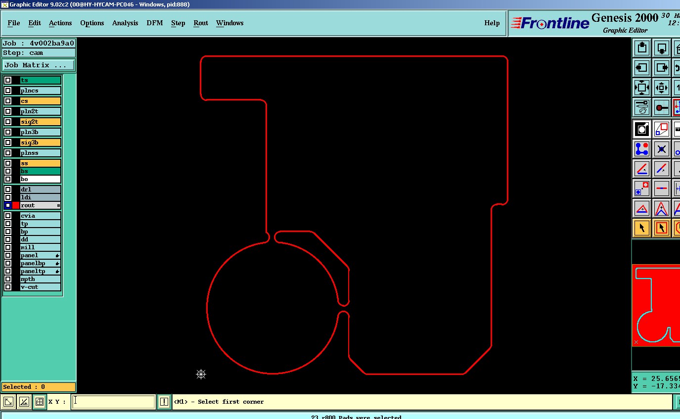Image resolution: width=680 pixels, height=419 pixels.
Task: Click the 'Selected : 0' counter
Action: 39,387
